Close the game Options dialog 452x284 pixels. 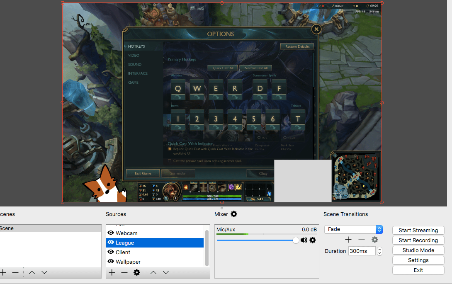(316, 29)
